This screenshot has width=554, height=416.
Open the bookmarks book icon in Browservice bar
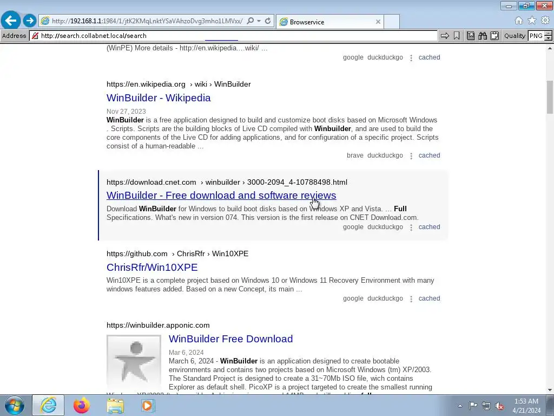click(x=471, y=36)
